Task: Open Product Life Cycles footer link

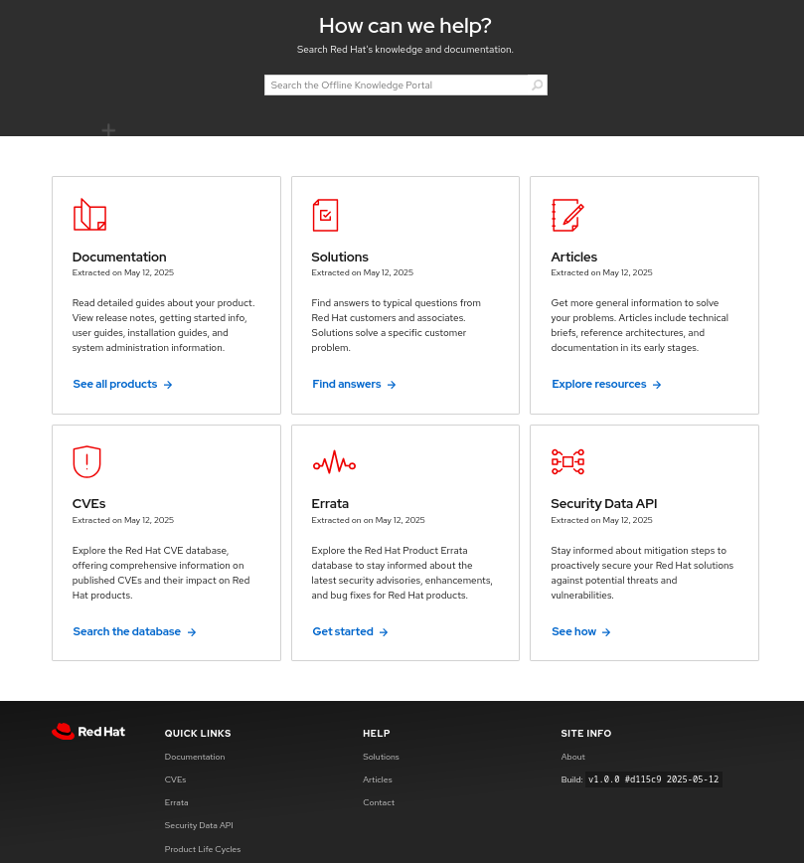Action: tap(203, 849)
